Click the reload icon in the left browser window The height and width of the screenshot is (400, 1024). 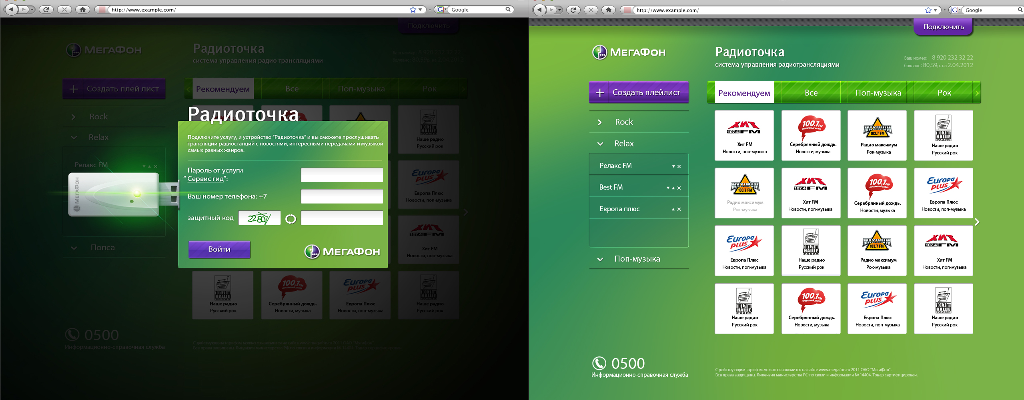[x=46, y=10]
